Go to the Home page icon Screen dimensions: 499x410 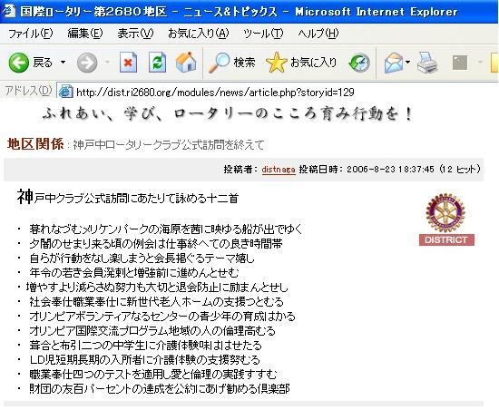[186, 62]
